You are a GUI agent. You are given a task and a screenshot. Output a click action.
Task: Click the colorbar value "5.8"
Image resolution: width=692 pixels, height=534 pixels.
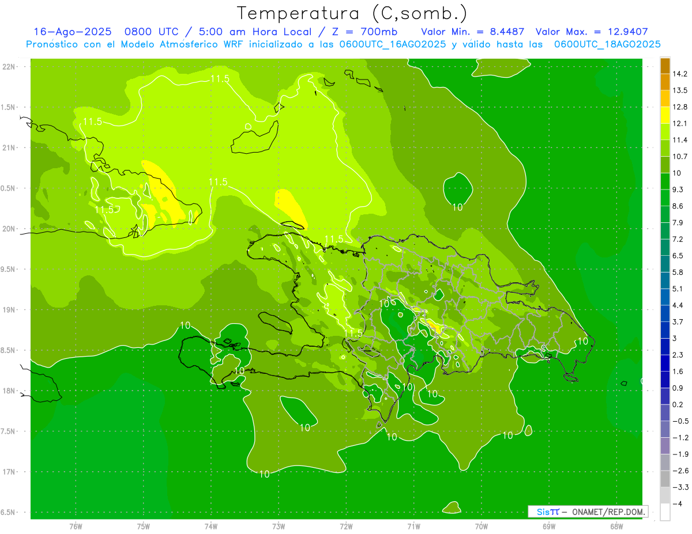tap(678, 272)
